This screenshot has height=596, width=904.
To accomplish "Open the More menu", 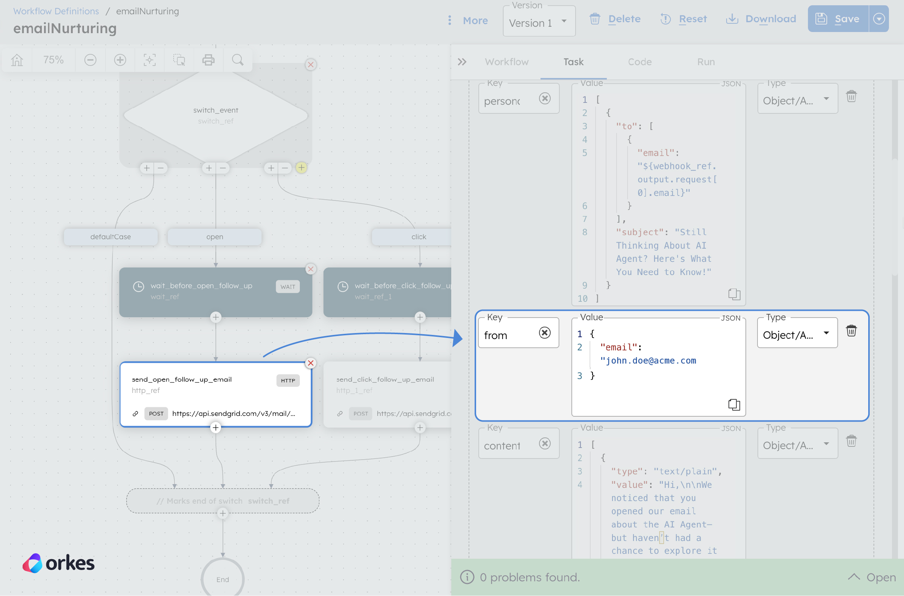I will point(468,20).
